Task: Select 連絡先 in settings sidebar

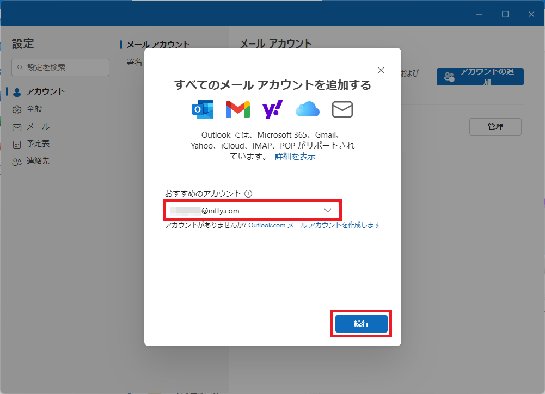Action: 38,161
